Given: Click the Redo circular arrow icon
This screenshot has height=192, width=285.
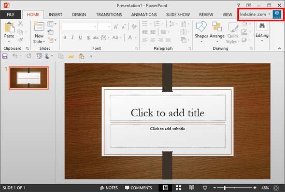Looking at the screenshot, I should click(x=28, y=56).
